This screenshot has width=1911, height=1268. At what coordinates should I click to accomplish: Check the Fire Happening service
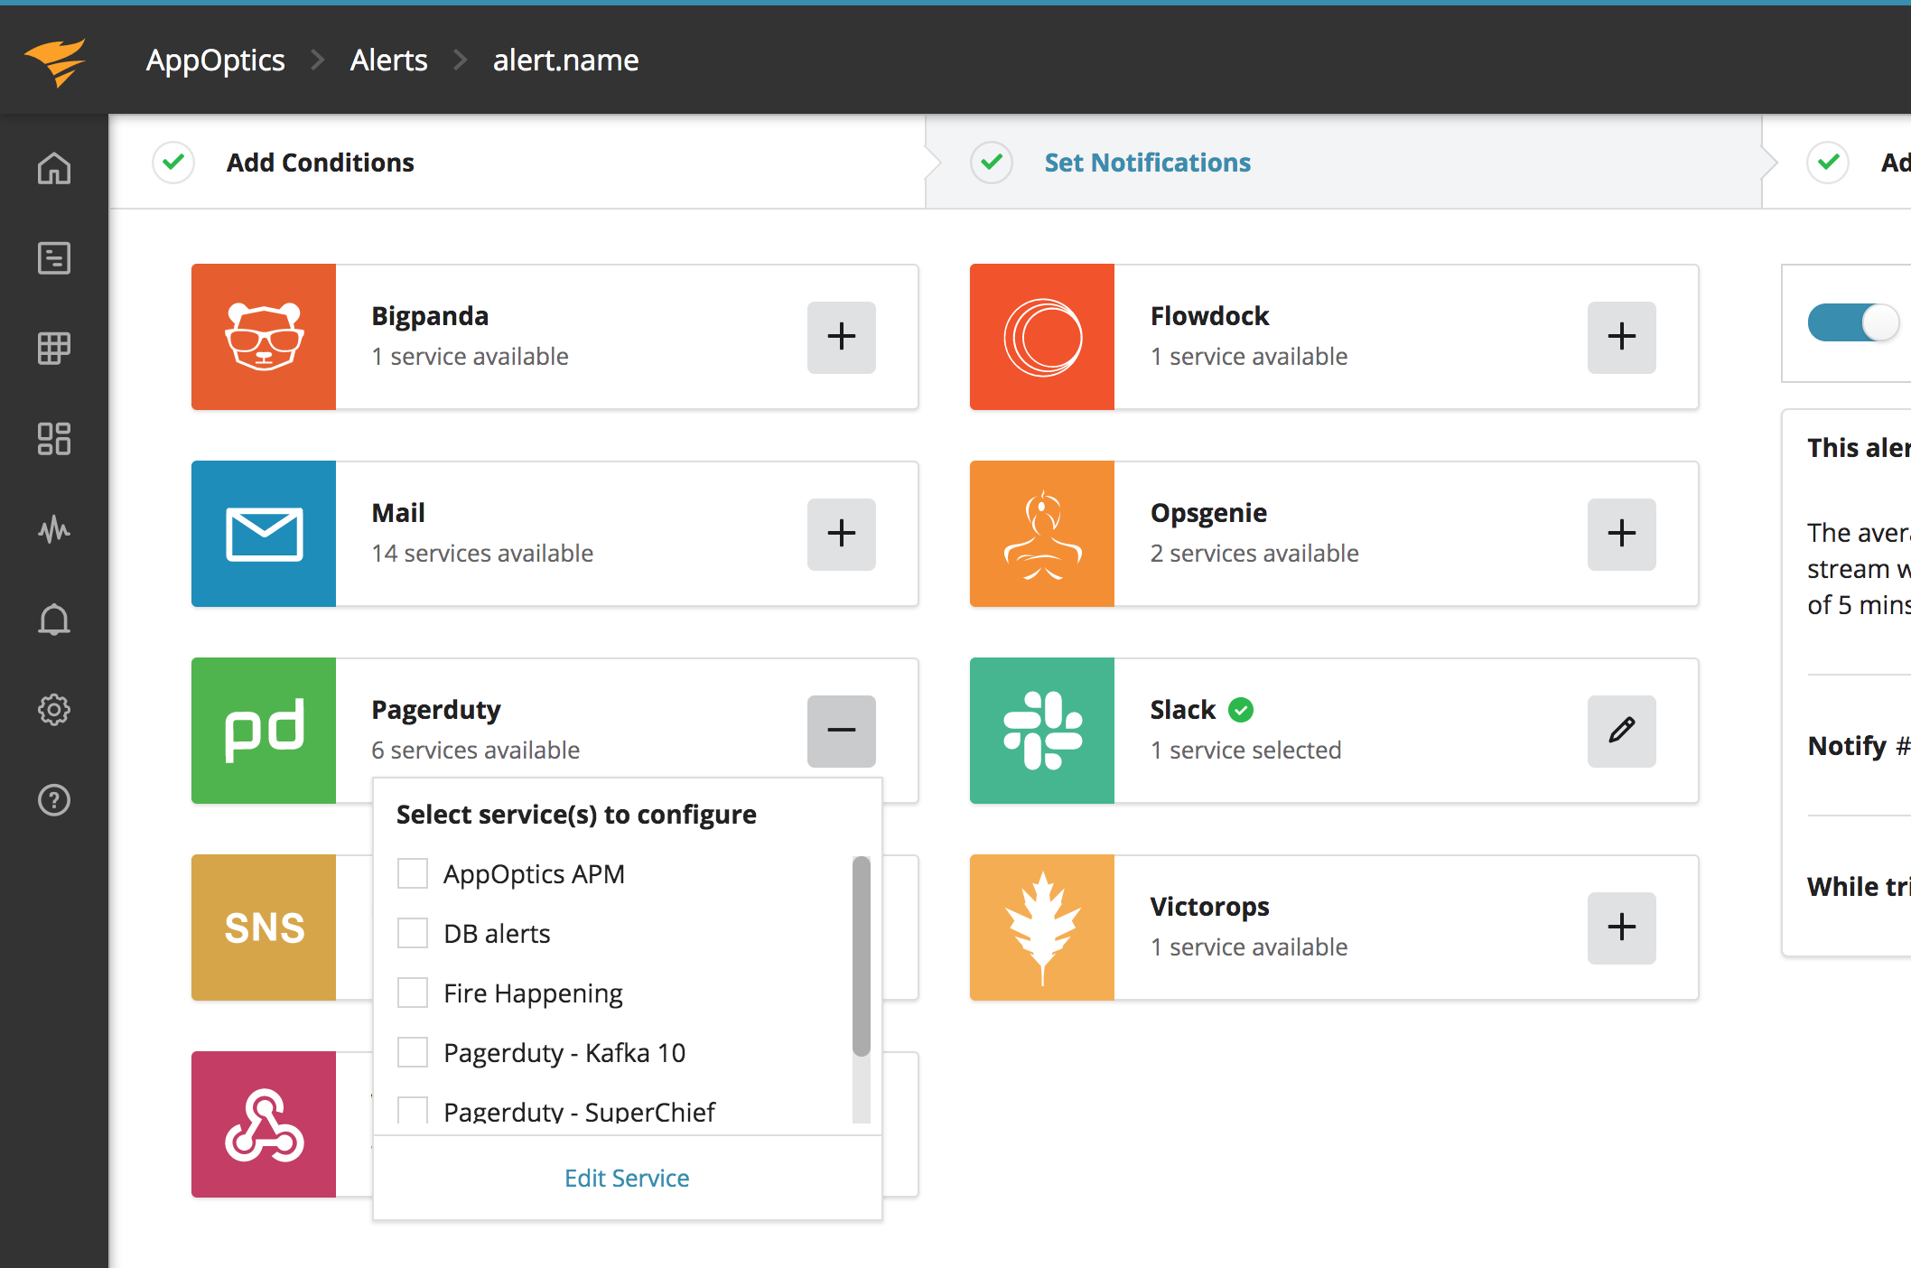pos(413,992)
